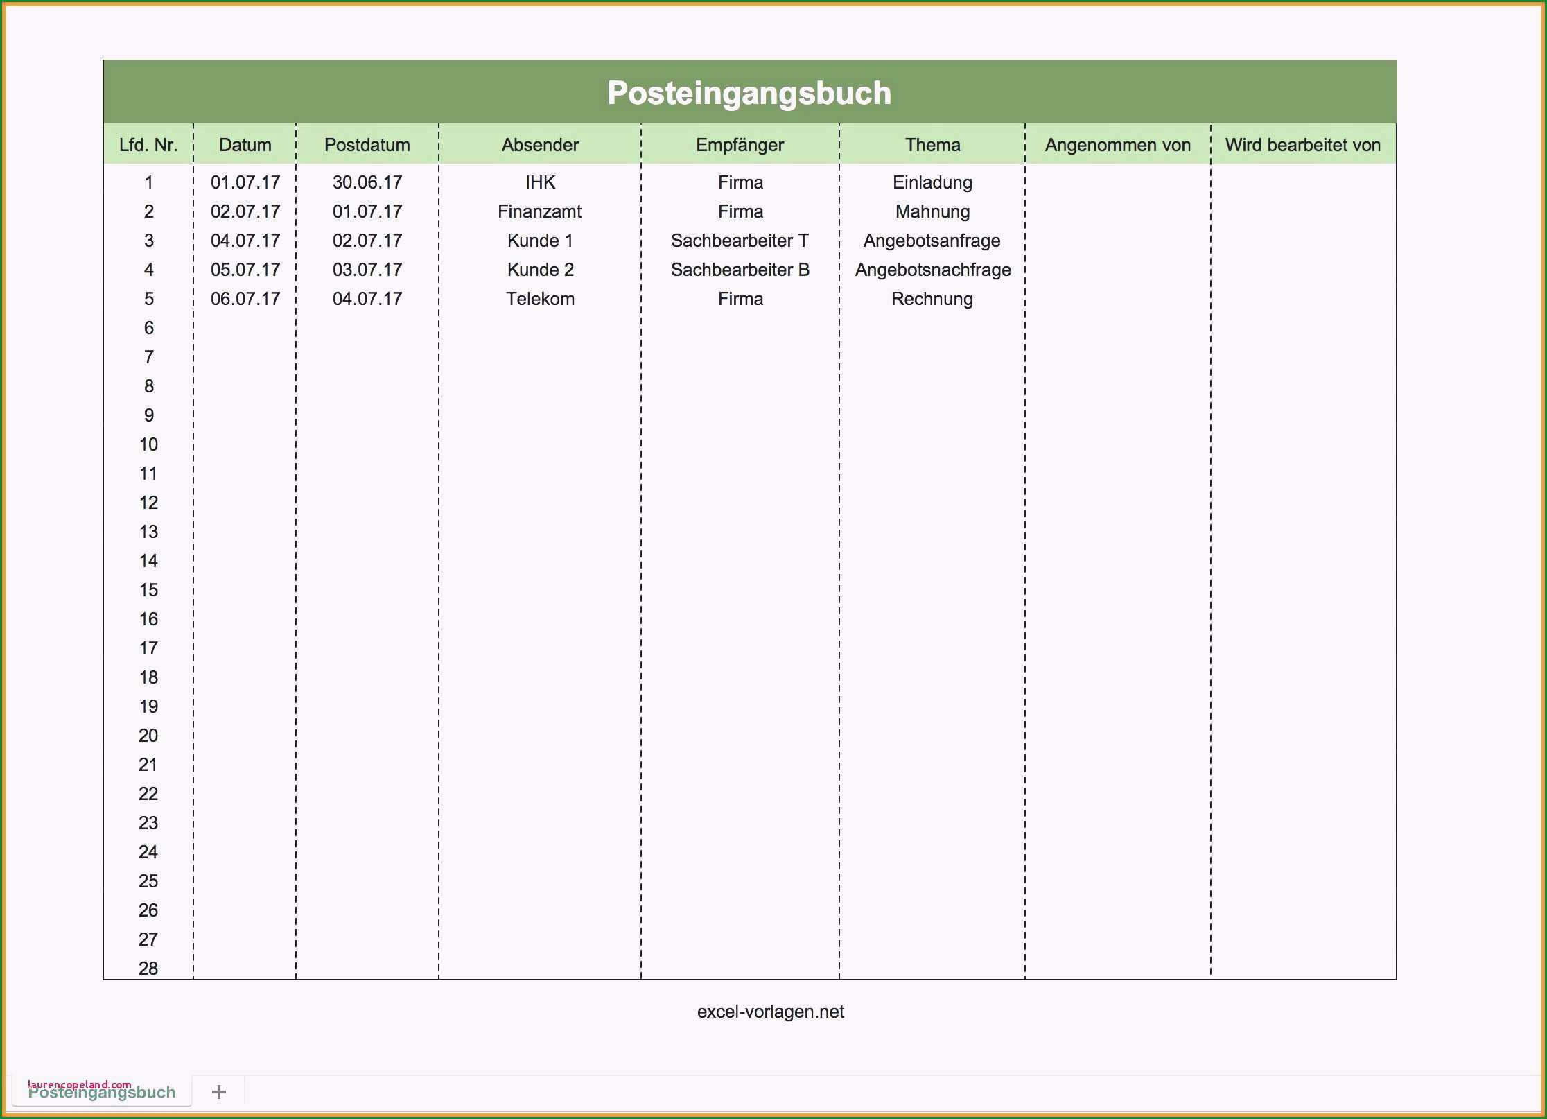Select row number 10 cell
1547x1119 pixels.
point(148,444)
